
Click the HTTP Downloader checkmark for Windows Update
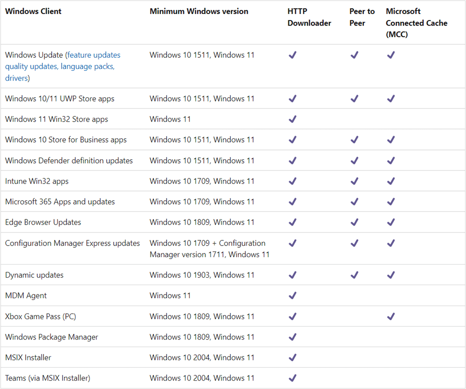(x=293, y=55)
